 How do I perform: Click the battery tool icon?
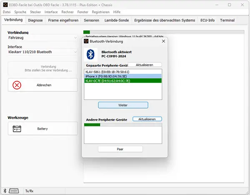click(17, 129)
